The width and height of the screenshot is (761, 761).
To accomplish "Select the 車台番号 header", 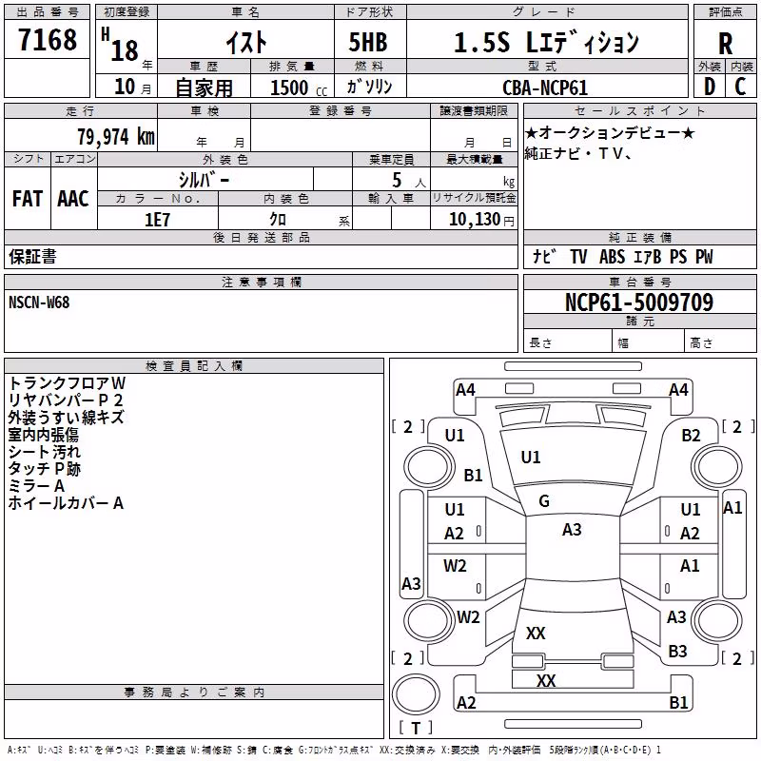I will (639, 282).
